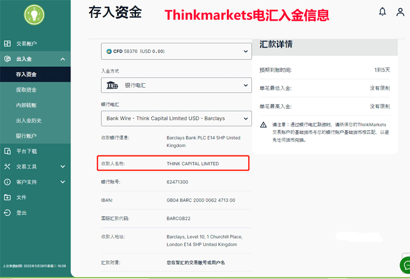Expand the 客户支持 submenu chevron

62,182
